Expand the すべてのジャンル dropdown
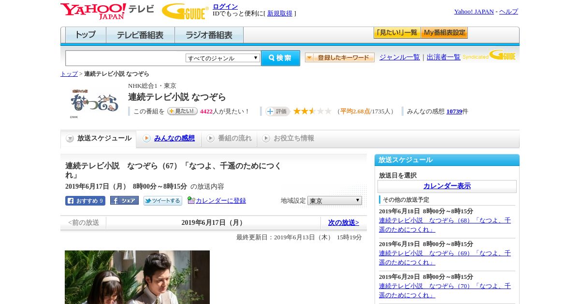Image resolution: width=580 pixels, height=304 pixels. click(x=223, y=58)
